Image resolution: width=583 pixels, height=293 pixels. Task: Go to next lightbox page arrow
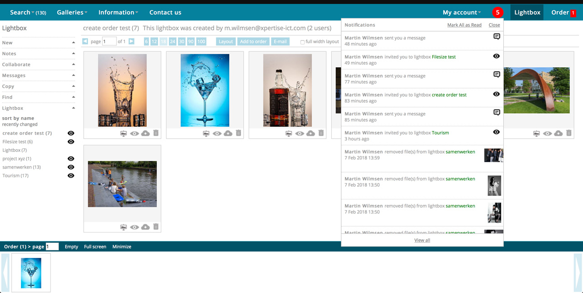click(132, 41)
